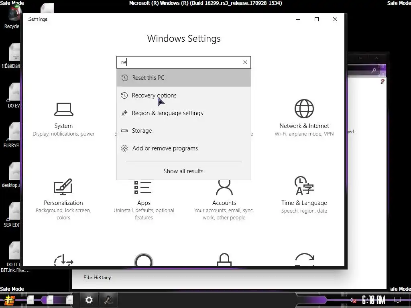The width and height of the screenshot is (411, 308).
Task: Select Reset this PC search result
Action: coord(184,78)
